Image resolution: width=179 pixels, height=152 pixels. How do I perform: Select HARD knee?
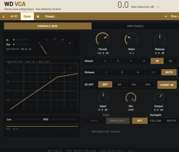(x=94, y=121)
